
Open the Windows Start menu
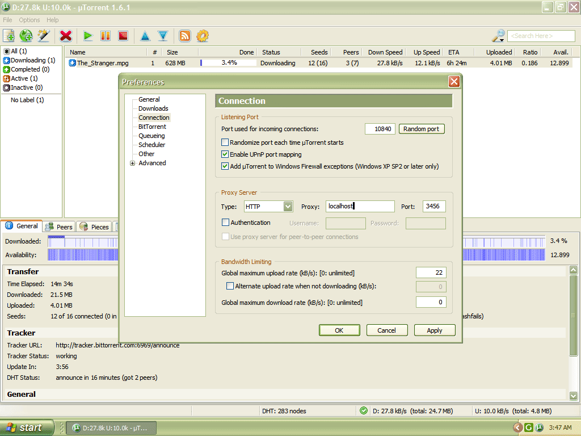pos(26,427)
